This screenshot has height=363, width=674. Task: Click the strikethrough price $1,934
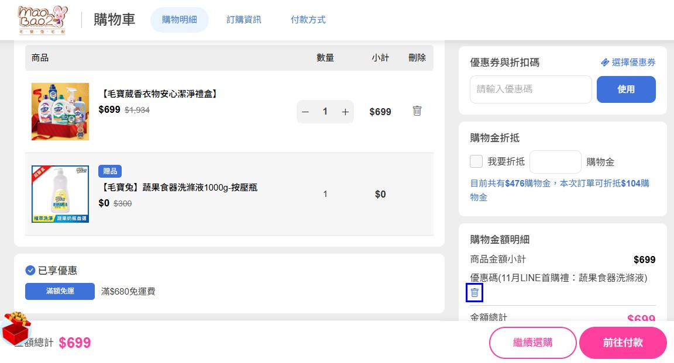coord(137,110)
